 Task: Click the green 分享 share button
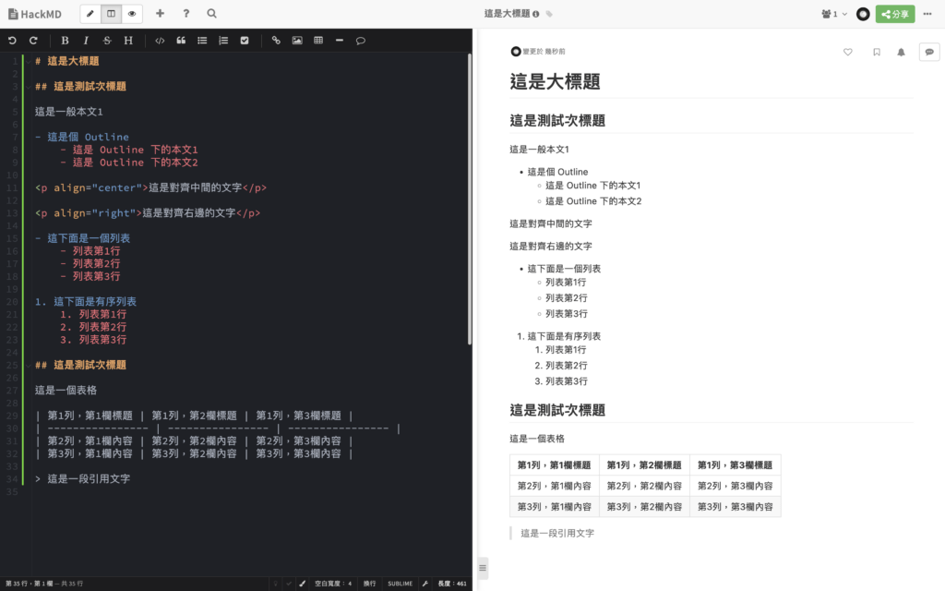pyautogui.click(x=893, y=14)
